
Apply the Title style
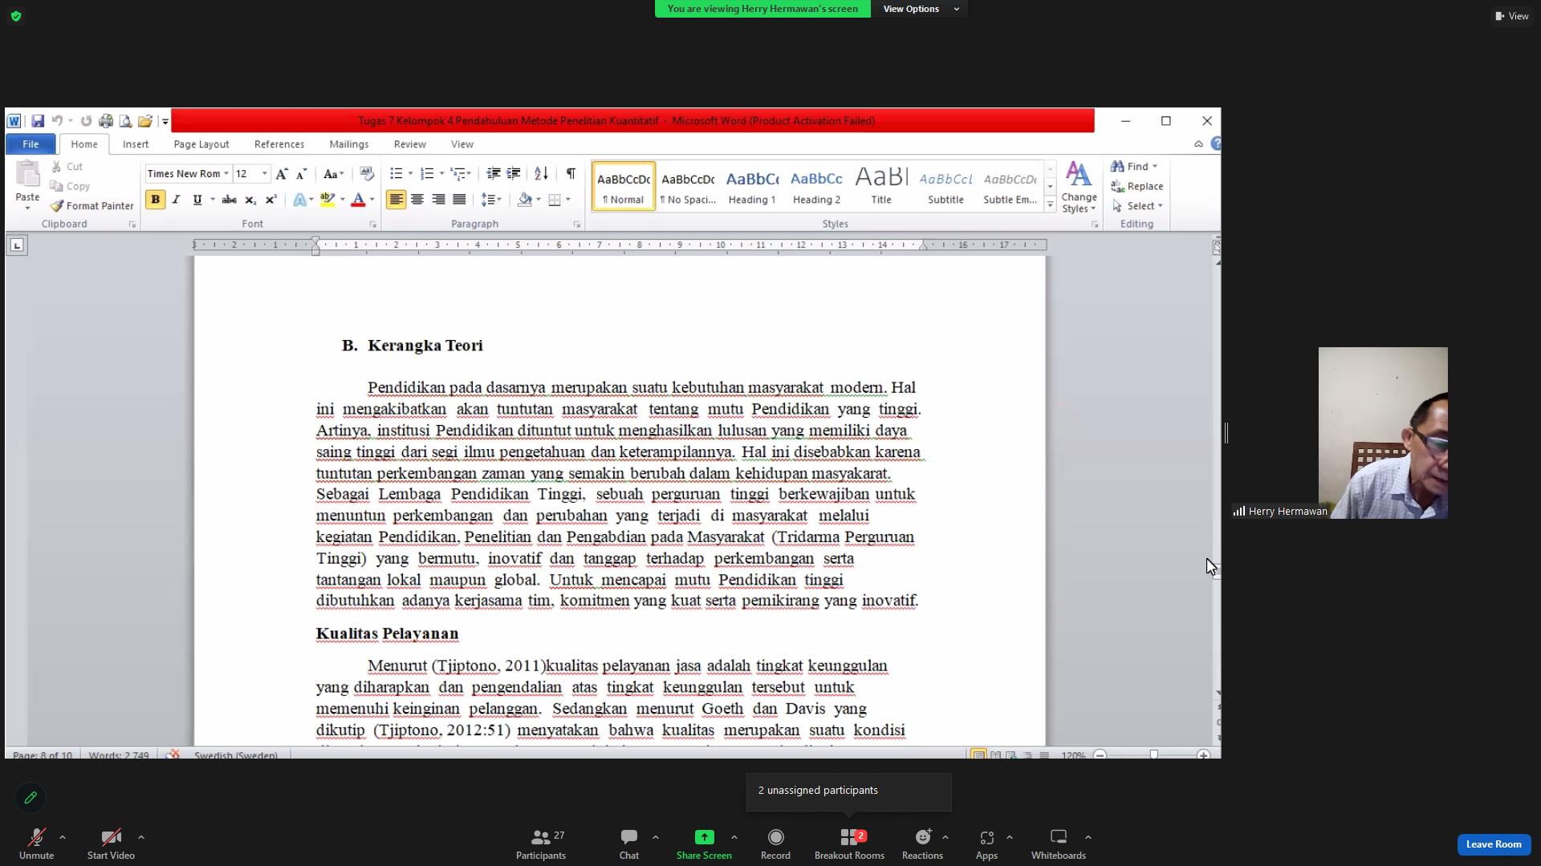[x=881, y=187]
